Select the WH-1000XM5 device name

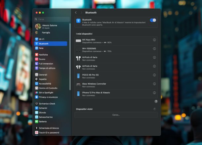pos(89,49)
